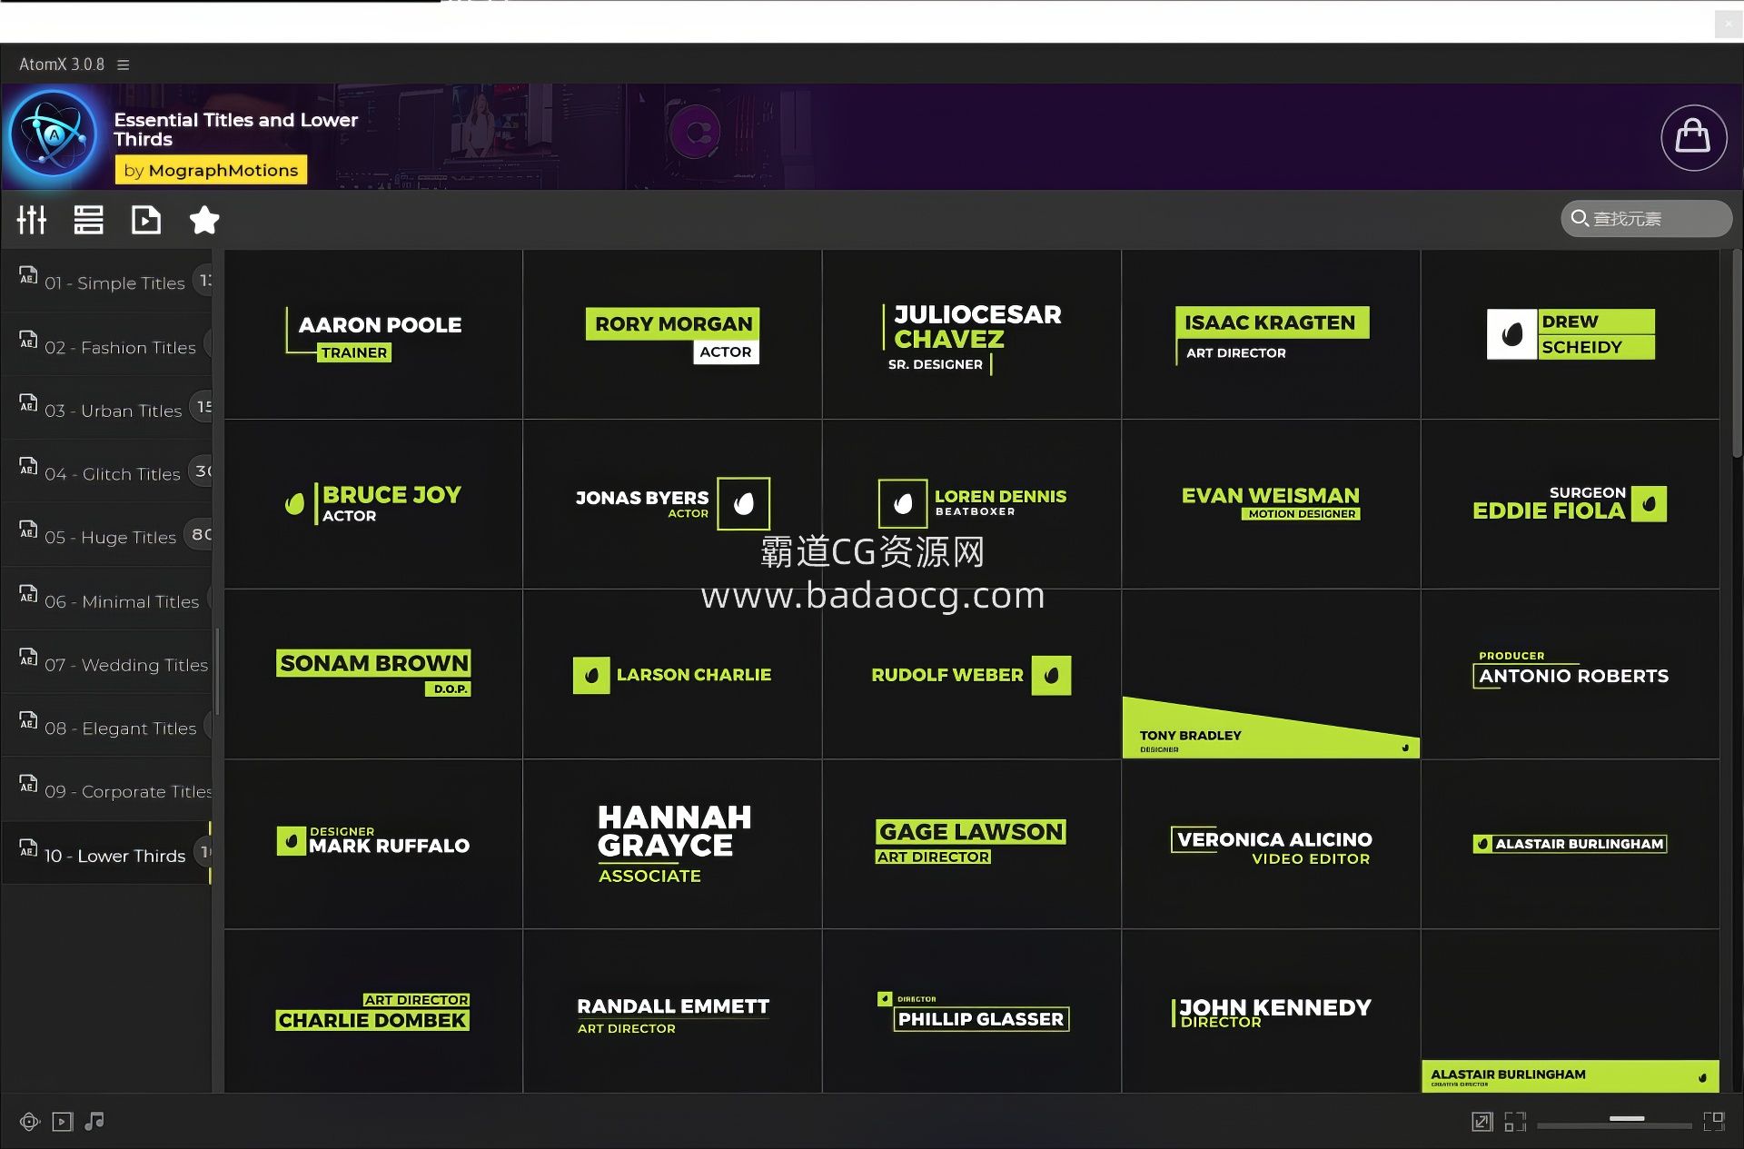The image size is (1744, 1149).
Task: Click the preset grid vertical scrollbar
Action: click(x=1737, y=354)
